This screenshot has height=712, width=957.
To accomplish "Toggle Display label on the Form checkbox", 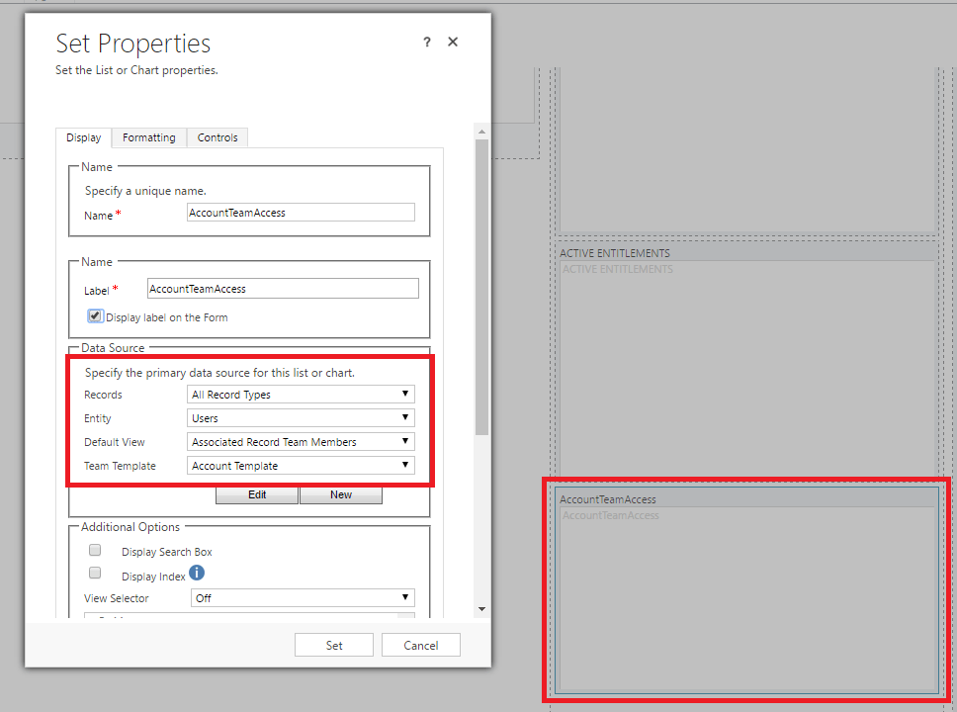I will point(96,316).
